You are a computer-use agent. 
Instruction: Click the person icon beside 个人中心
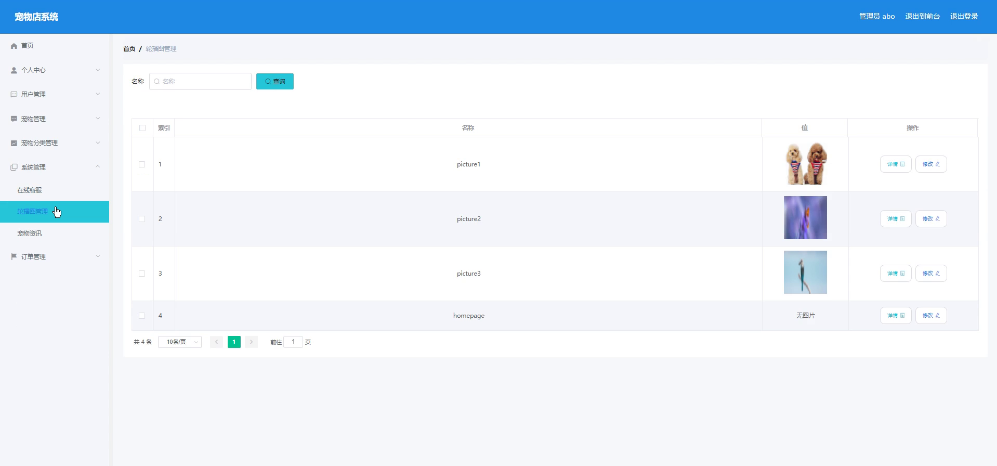14,70
